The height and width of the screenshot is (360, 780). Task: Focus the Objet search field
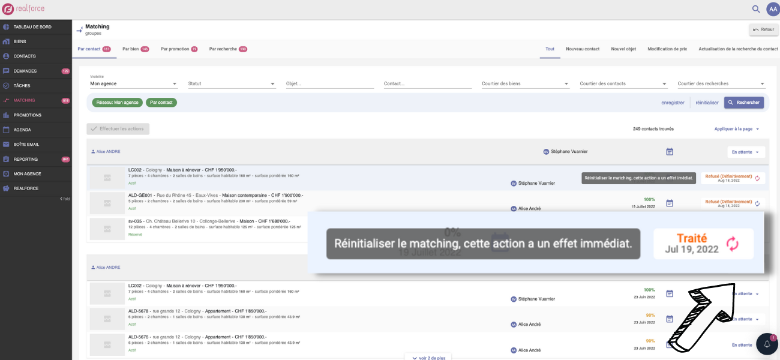click(x=329, y=84)
